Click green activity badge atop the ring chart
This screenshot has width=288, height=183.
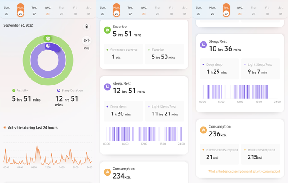click(48, 38)
